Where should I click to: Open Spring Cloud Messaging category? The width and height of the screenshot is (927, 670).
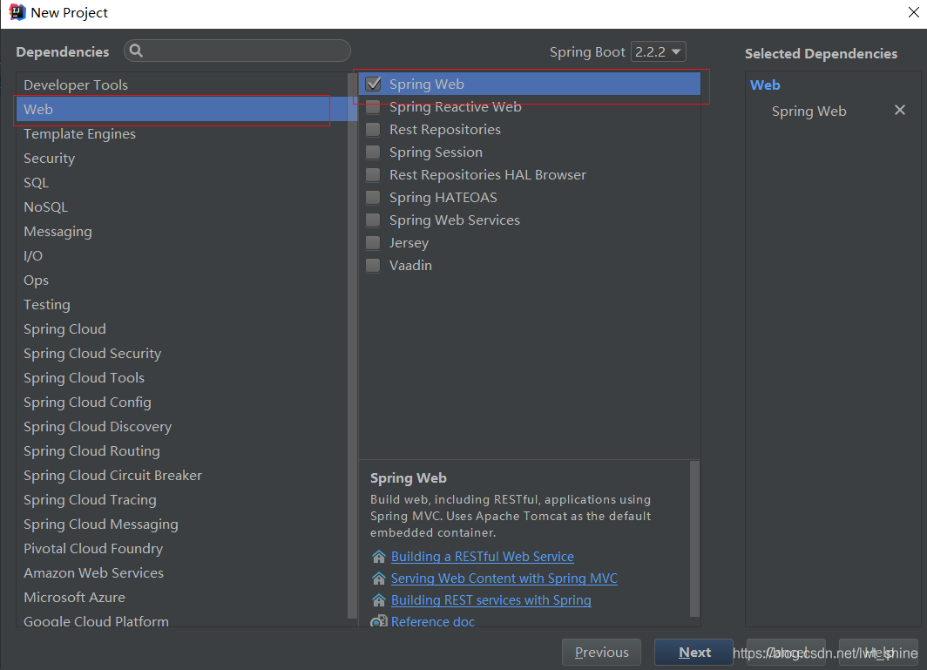(182, 524)
